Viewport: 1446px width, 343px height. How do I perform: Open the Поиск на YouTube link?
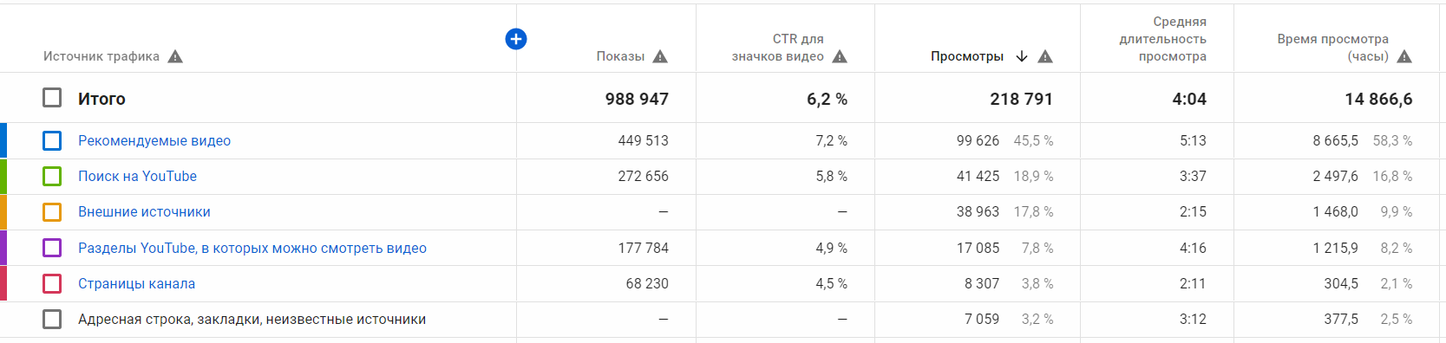coord(137,176)
